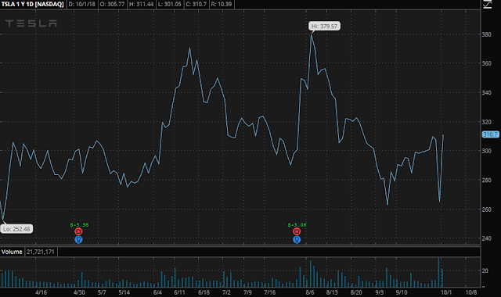
Task: Click the 360 price axis label
Action: [487, 63]
